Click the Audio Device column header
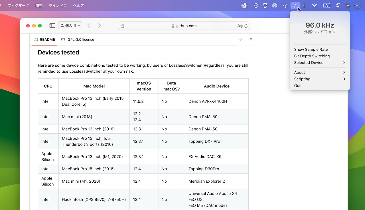365x210 pixels. point(217,86)
